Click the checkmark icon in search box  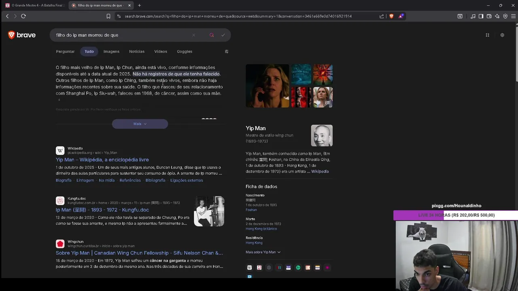pyautogui.click(x=223, y=35)
